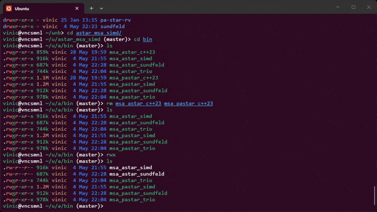Viewport: 377px width, 212px height.
Task: Close the terminal window
Action: tap(369, 7)
